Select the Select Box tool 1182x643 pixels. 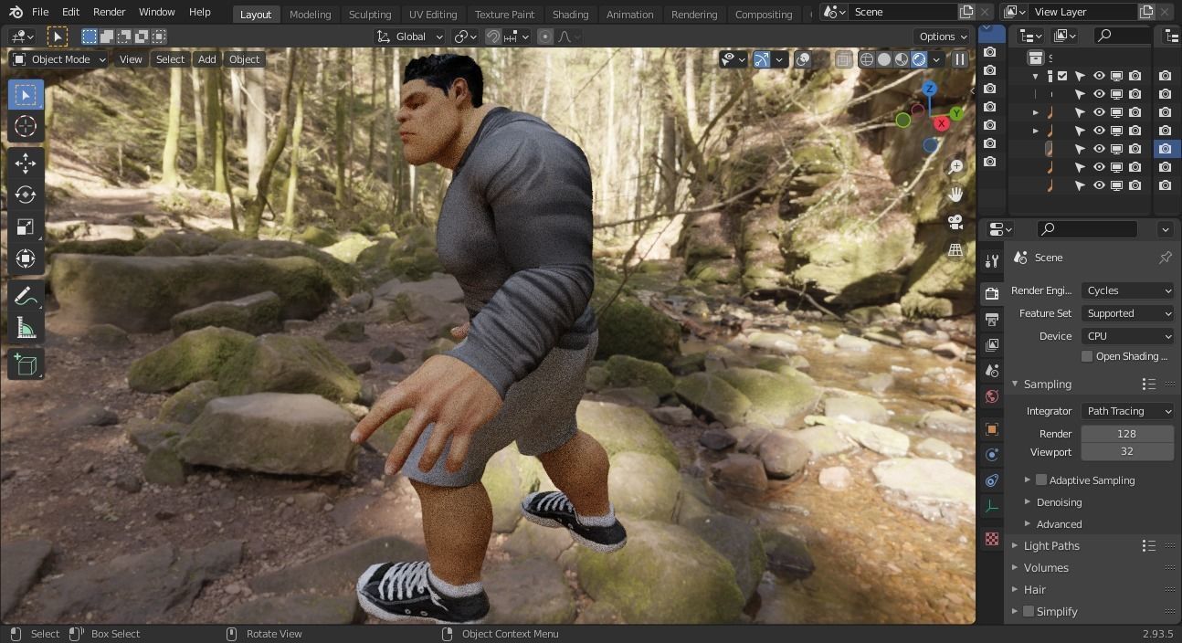pyautogui.click(x=26, y=95)
